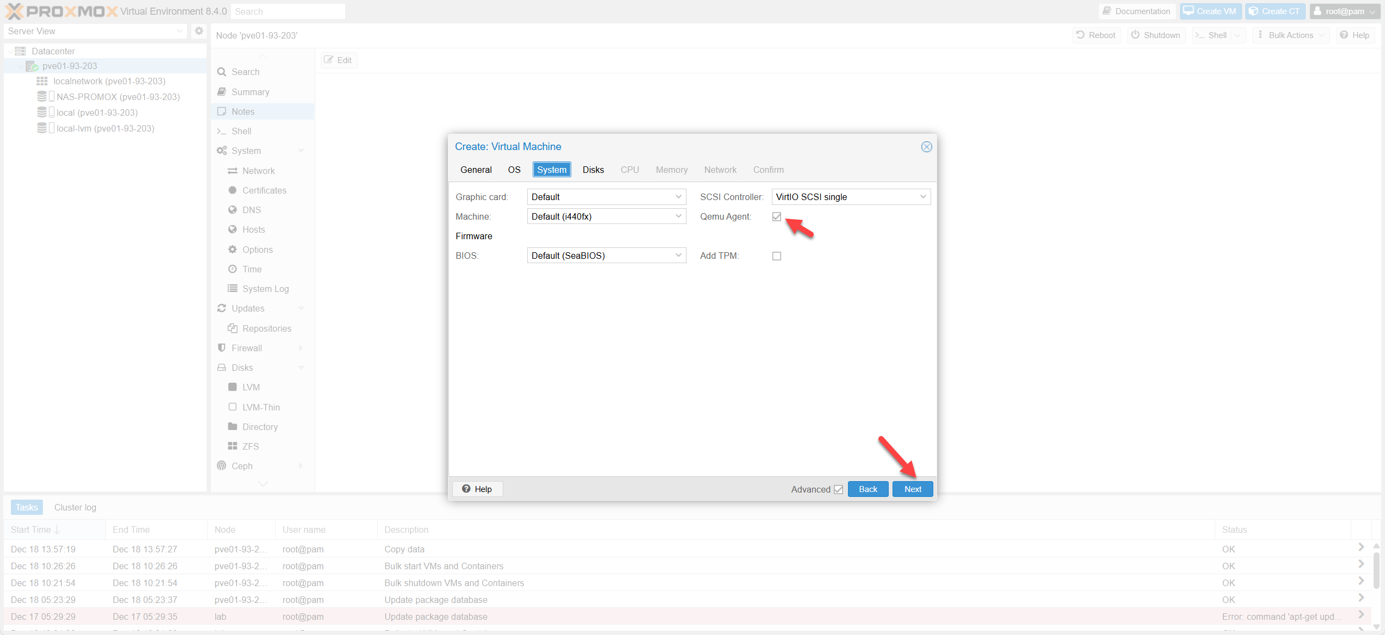Open the DNS settings icon

(x=232, y=209)
